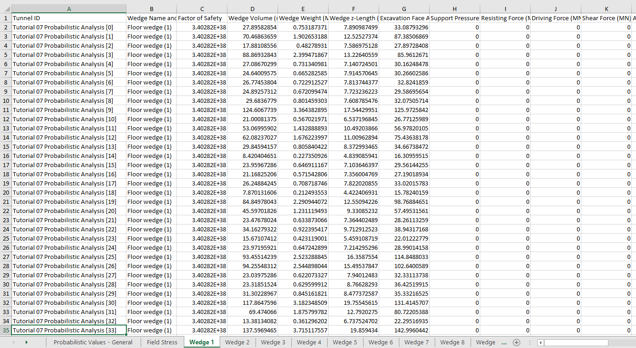Select column G header
Image resolution: width=636 pixels, height=348 pixels.
tap(404, 9)
